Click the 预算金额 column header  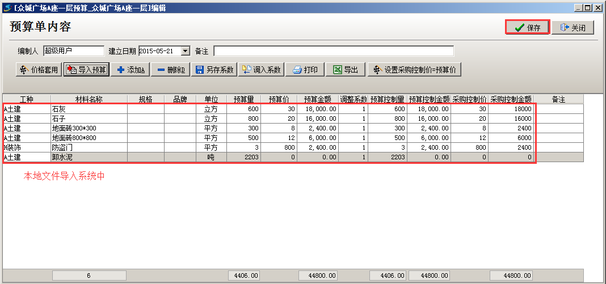pyautogui.click(x=318, y=99)
